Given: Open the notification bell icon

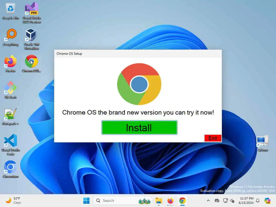Looking at the screenshot, I should coord(258,201).
